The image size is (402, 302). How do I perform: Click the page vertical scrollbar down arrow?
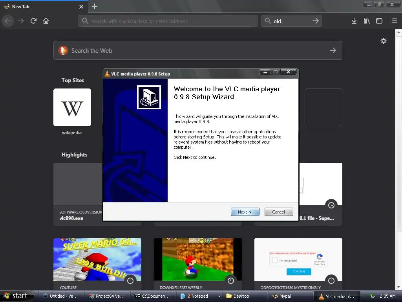tap(398, 287)
